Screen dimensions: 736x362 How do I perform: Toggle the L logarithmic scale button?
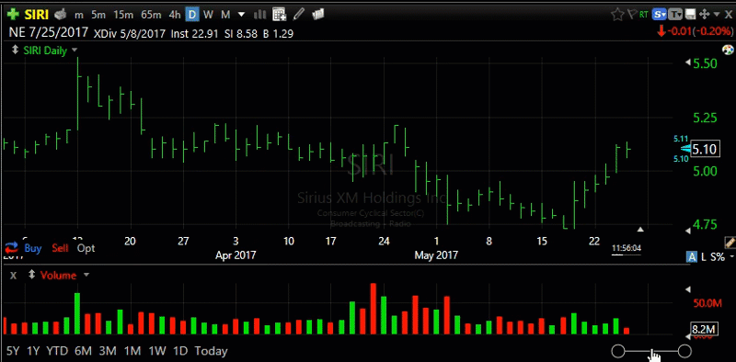coord(704,256)
